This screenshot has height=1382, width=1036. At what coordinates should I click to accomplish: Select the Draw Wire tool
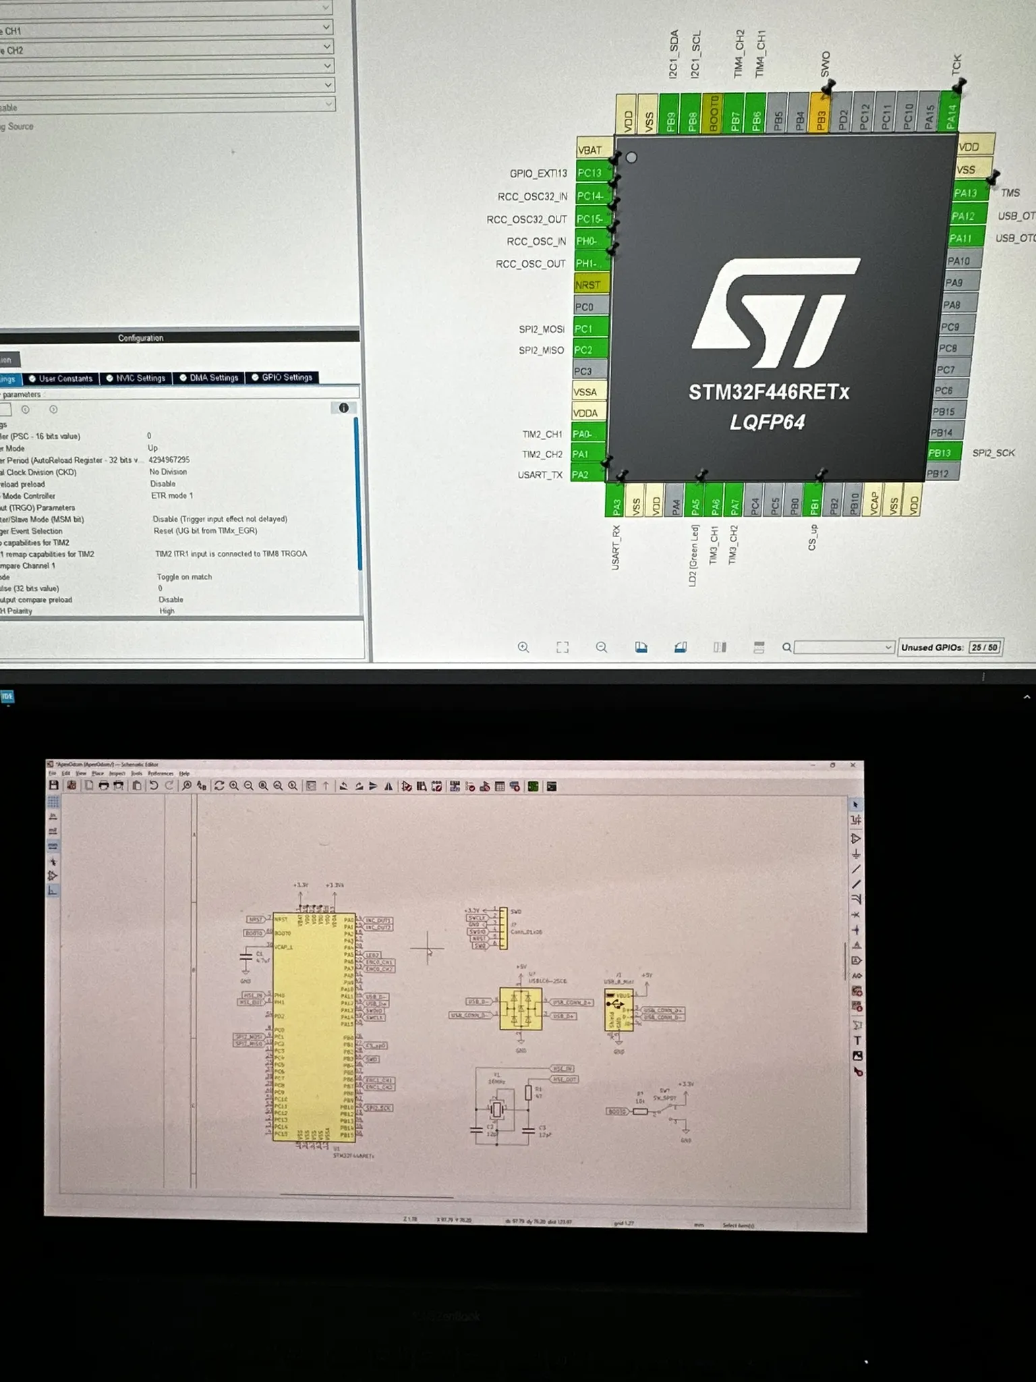pyautogui.click(x=856, y=868)
